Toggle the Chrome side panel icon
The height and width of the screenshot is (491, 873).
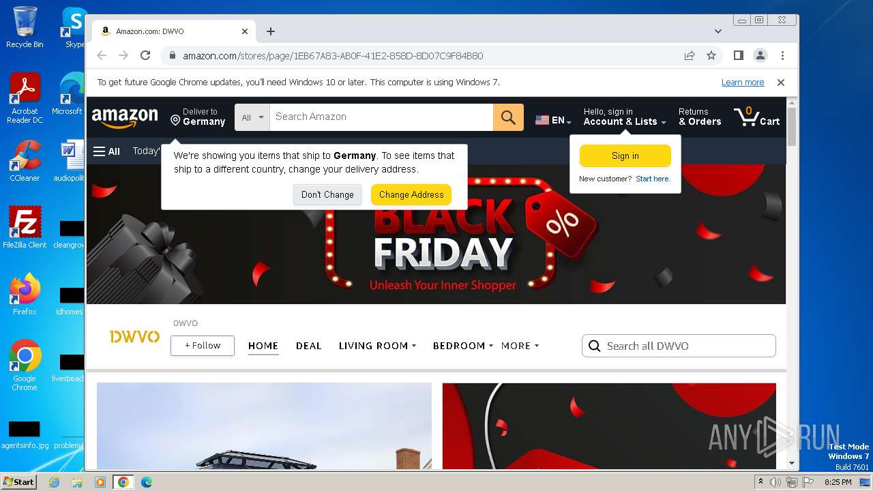pos(738,56)
